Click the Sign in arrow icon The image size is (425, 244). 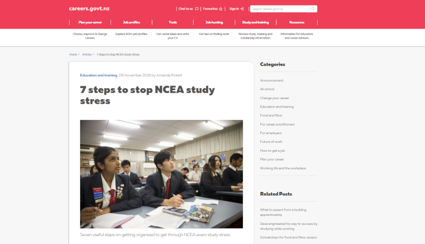(242, 9)
